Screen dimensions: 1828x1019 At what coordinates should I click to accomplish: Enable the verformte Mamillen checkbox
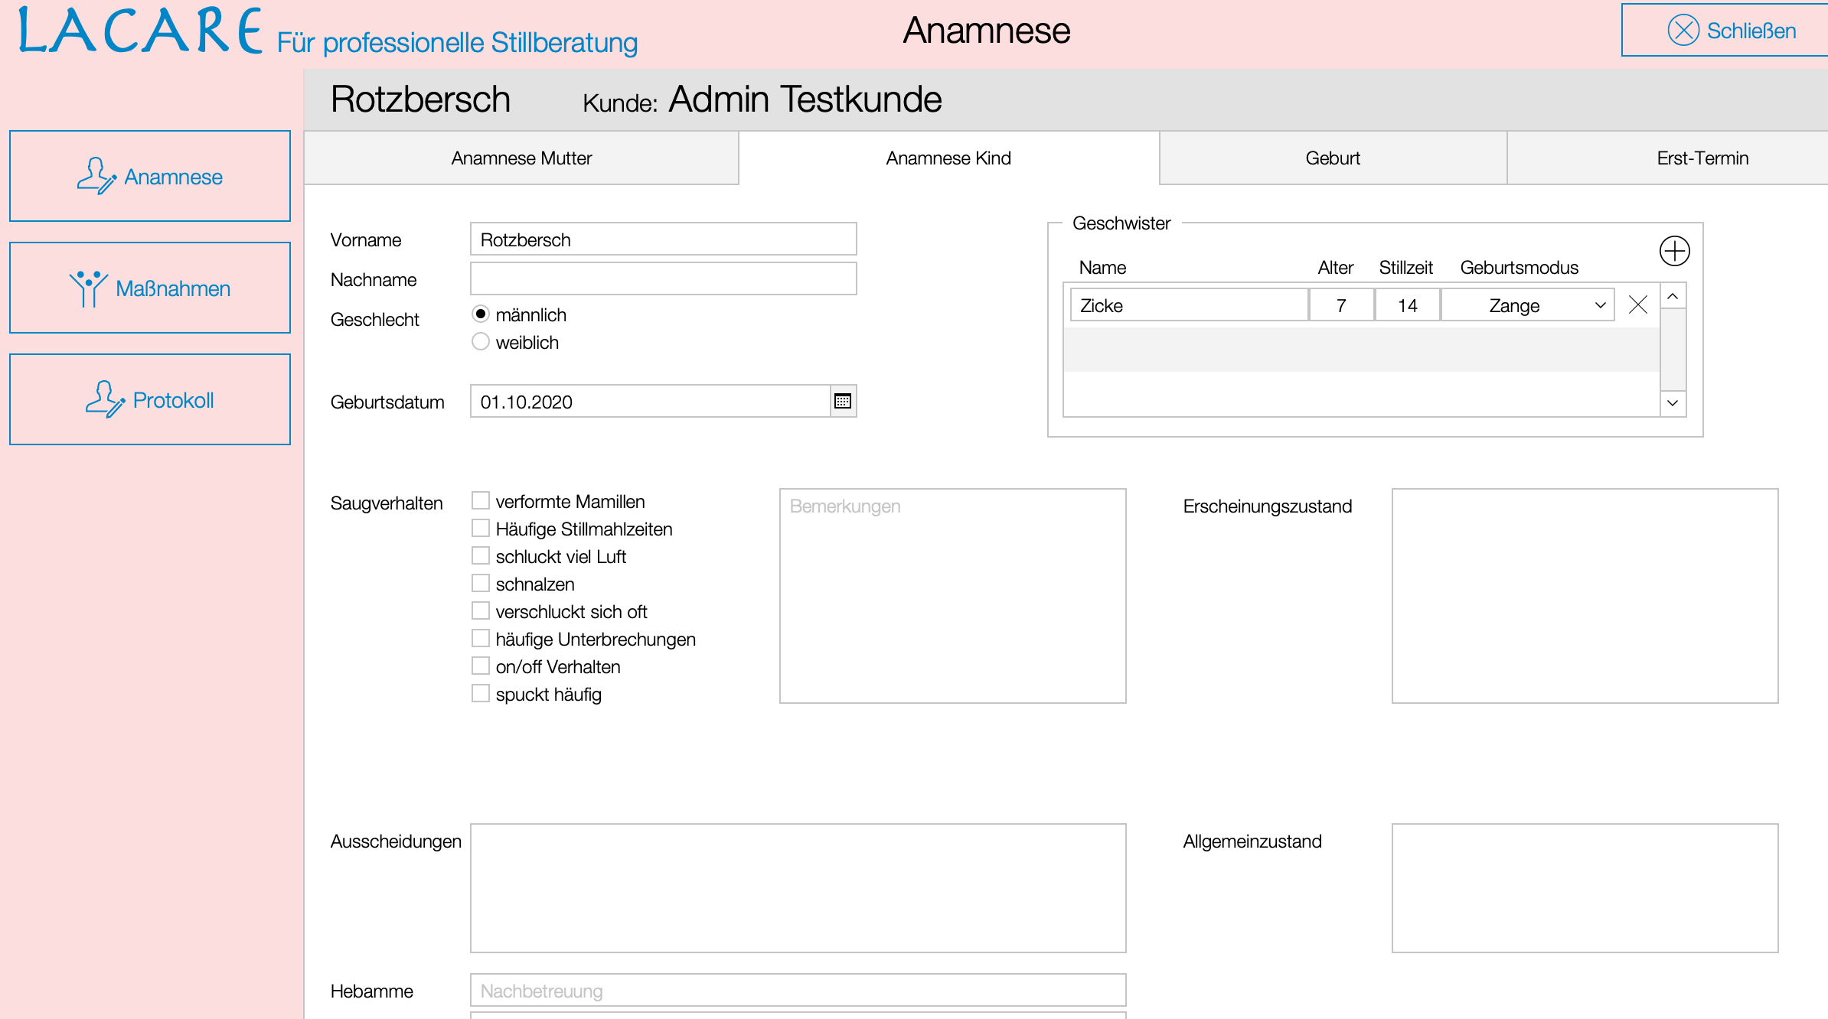481,501
